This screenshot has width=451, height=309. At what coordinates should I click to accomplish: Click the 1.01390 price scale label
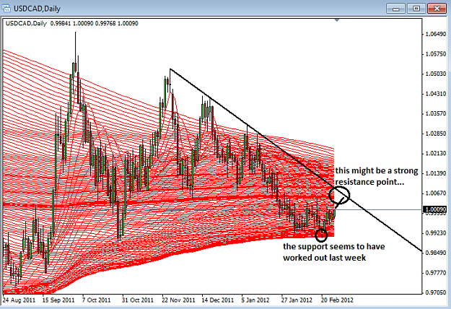[x=435, y=173]
